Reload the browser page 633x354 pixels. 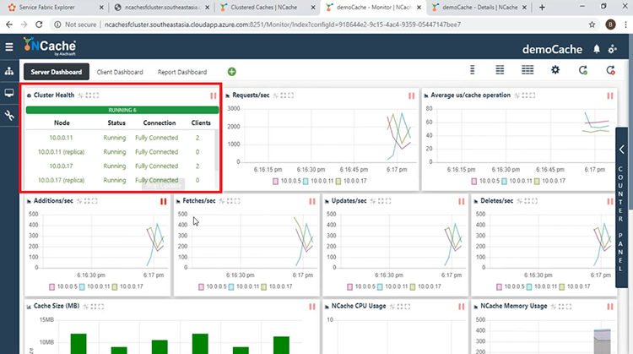[39, 25]
